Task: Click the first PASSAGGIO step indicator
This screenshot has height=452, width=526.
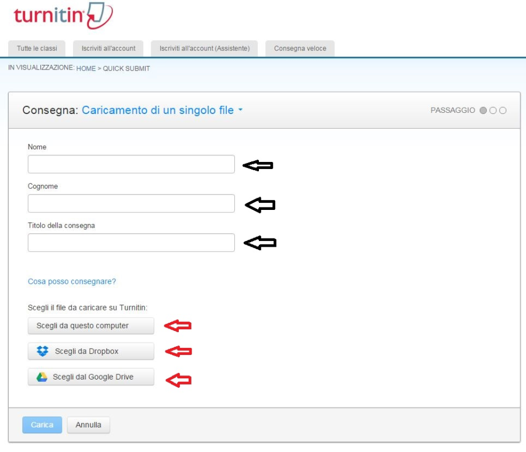Action: (483, 111)
